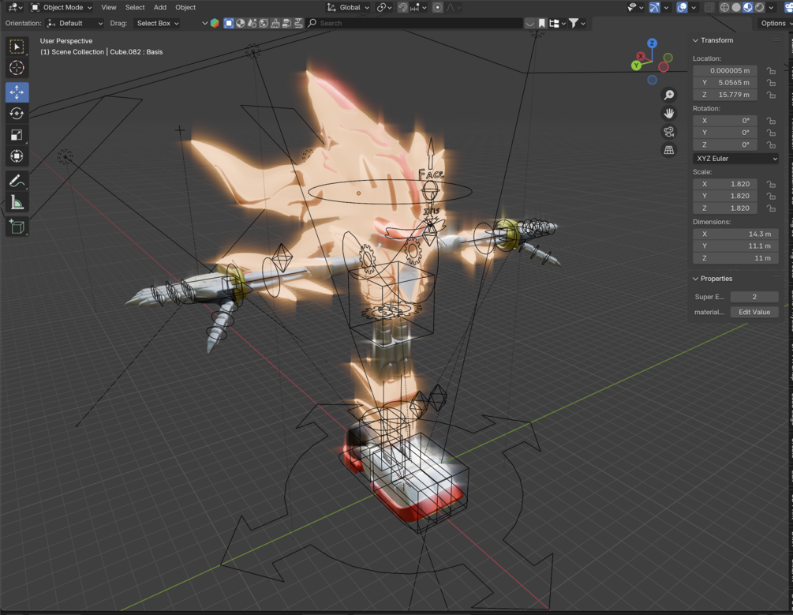Viewport: 793px width, 615px height.
Task: Click the red X axis gizmo ball
Action: pos(642,56)
